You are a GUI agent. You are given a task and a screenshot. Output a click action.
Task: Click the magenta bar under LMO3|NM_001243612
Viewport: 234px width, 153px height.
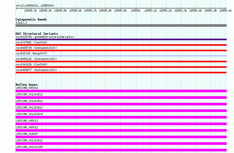[x=121, y=144]
